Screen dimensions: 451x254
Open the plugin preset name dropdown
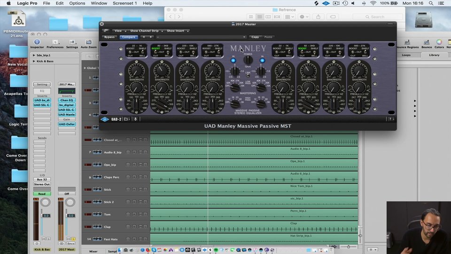tap(201, 37)
